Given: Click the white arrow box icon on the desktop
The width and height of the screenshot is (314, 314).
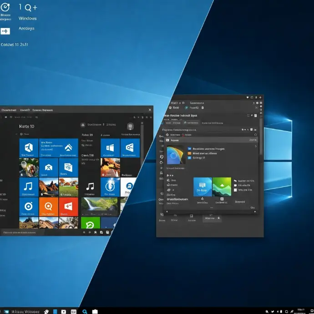Looking at the screenshot, I should point(5,31).
